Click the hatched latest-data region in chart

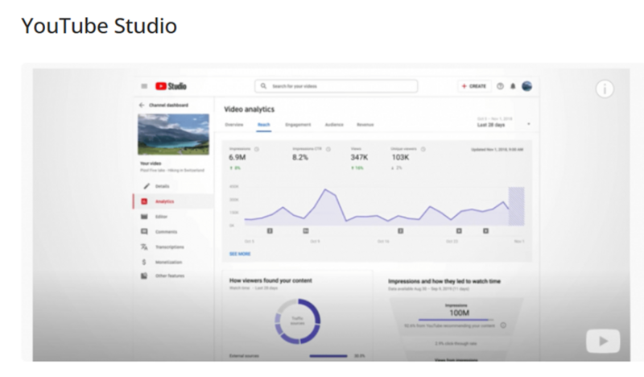pos(516,206)
